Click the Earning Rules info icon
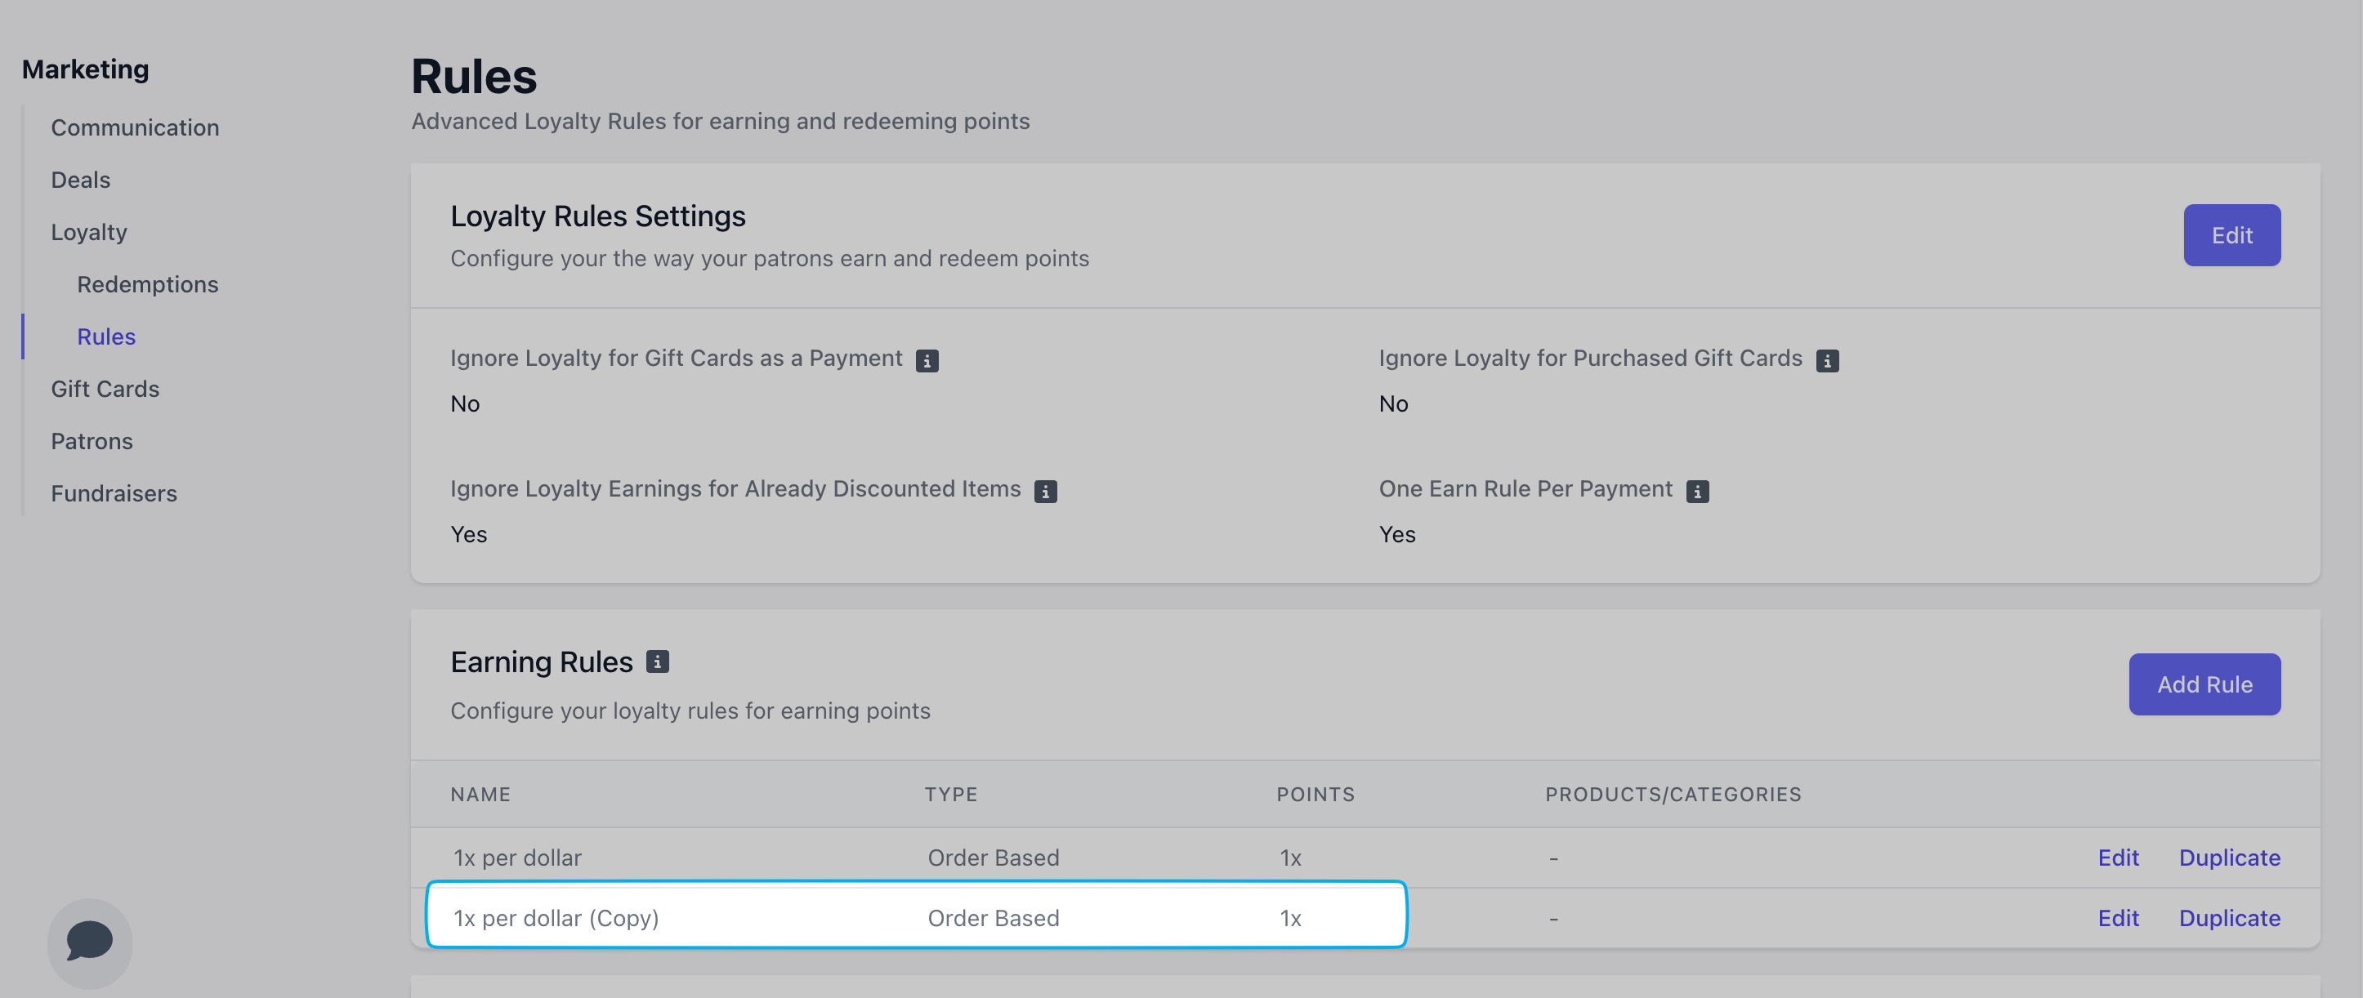This screenshot has width=2363, height=998. pyautogui.click(x=657, y=662)
